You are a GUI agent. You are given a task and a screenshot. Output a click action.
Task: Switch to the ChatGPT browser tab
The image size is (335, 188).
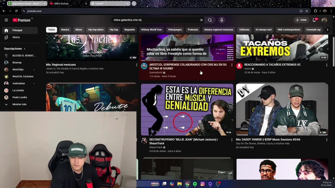110,4
